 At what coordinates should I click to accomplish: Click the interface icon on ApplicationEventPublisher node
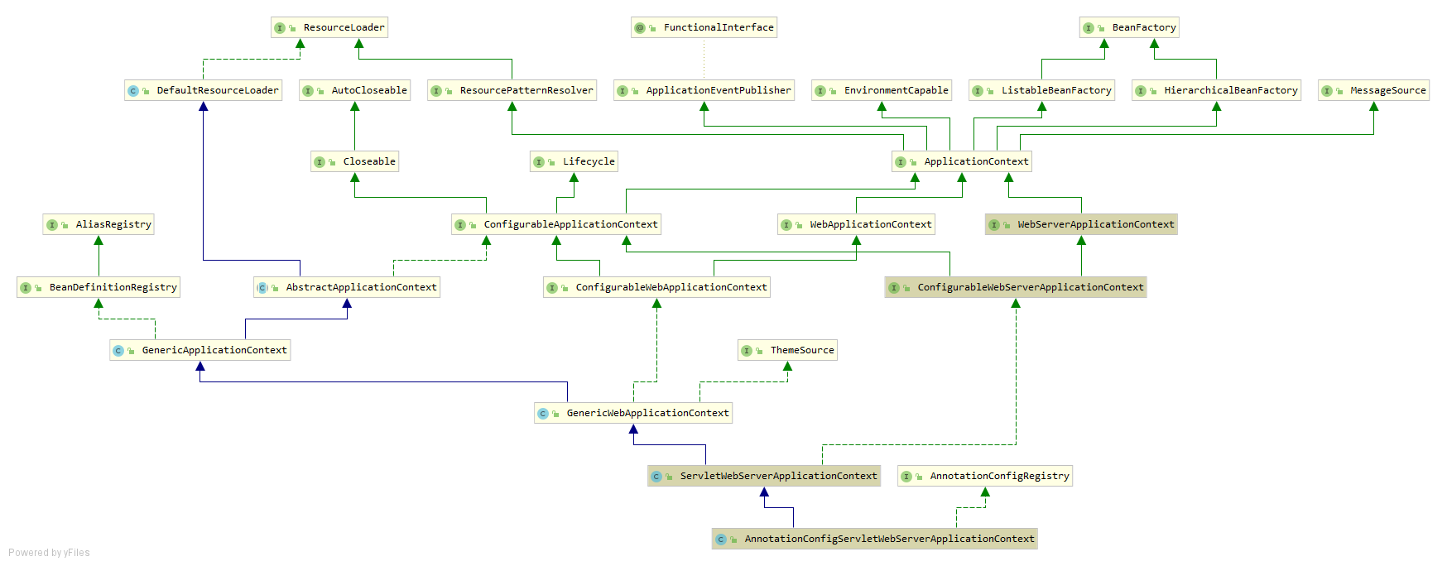tap(623, 91)
